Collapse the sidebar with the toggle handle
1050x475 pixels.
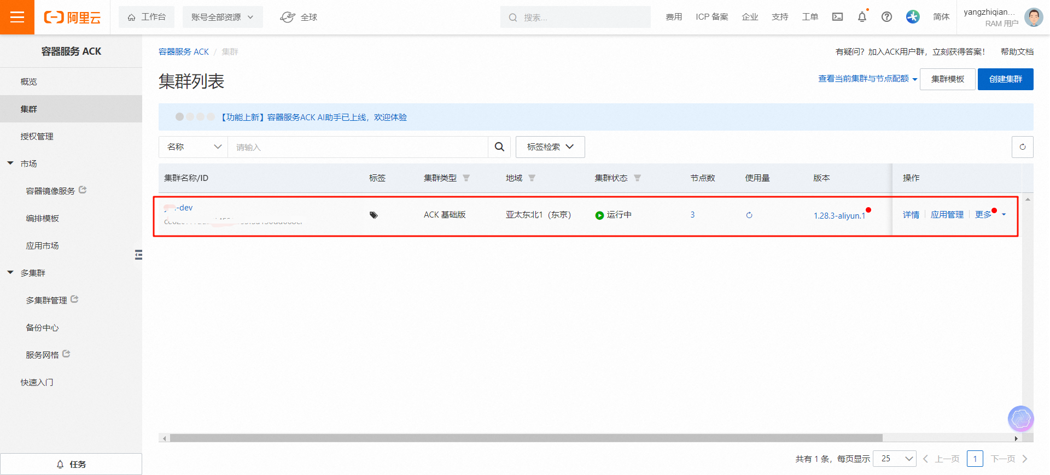point(138,255)
